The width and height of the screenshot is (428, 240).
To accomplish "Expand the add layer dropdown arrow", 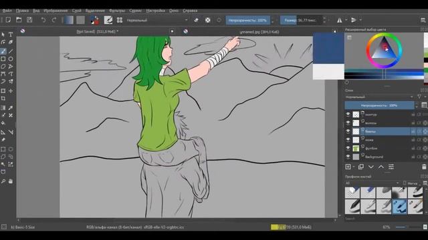I will (x=354, y=167).
